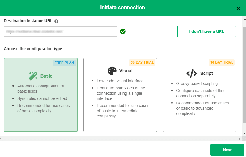Image resolution: width=246 pixels, height=157 pixels.
Task: Click the horizontal scrollbar left arrow
Action: [x=1, y=139]
